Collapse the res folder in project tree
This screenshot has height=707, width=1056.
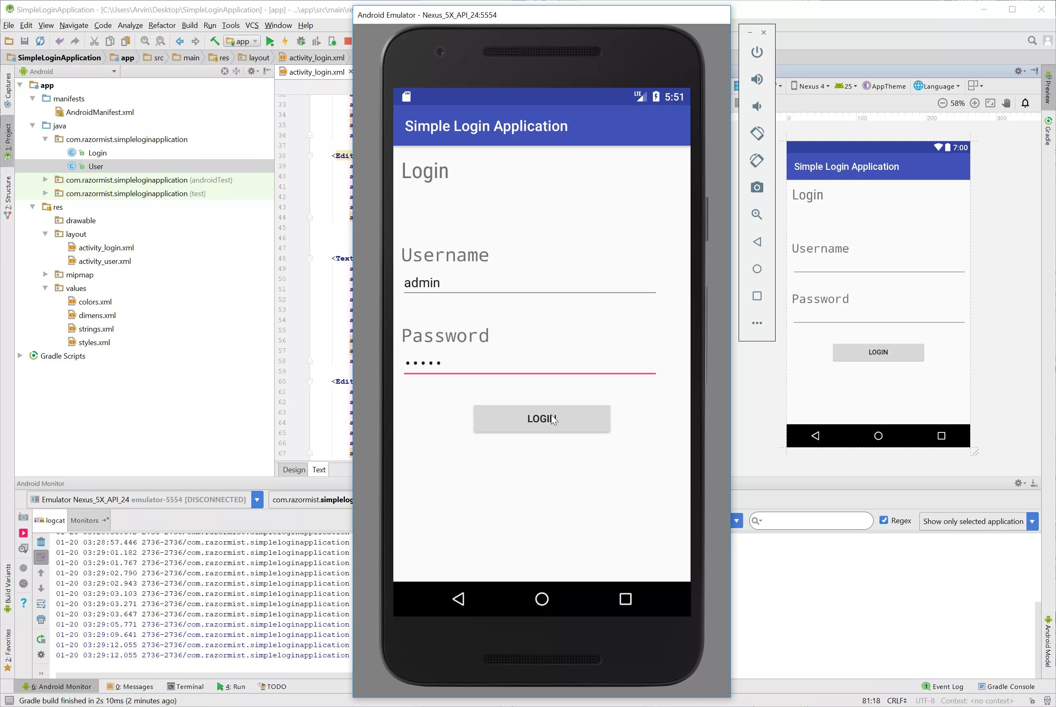(x=32, y=207)
